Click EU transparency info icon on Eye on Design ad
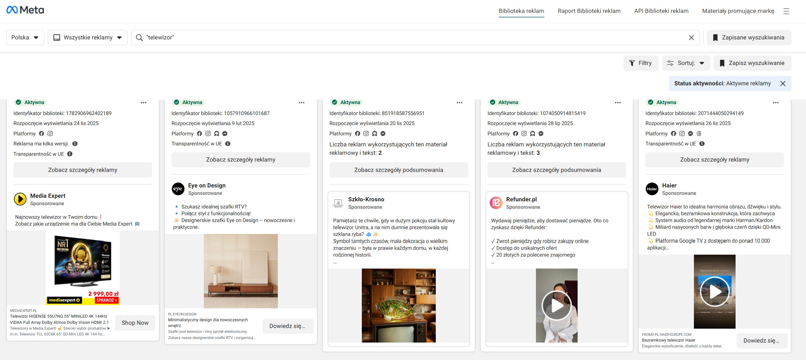The height and width of the screenshot is (360, 806). click(228, 144)
